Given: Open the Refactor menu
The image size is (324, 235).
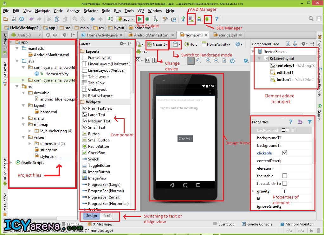Looking at the screenshot, I should point(91,10).
